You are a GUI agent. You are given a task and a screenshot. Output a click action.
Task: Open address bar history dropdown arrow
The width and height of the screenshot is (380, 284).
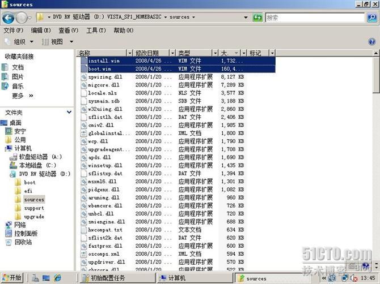coord(246,18)
